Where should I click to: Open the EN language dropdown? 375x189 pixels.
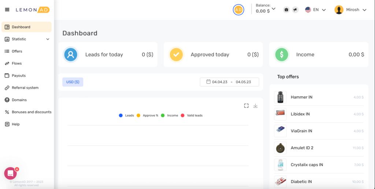[315, 10]
